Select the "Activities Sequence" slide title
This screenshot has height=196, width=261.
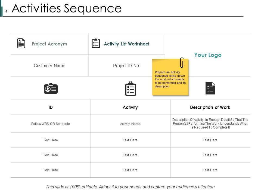[x=67, y=8]
